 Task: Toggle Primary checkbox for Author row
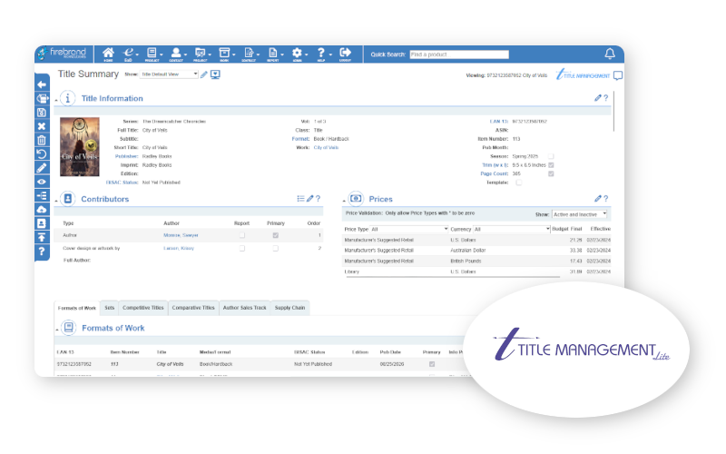276,235
